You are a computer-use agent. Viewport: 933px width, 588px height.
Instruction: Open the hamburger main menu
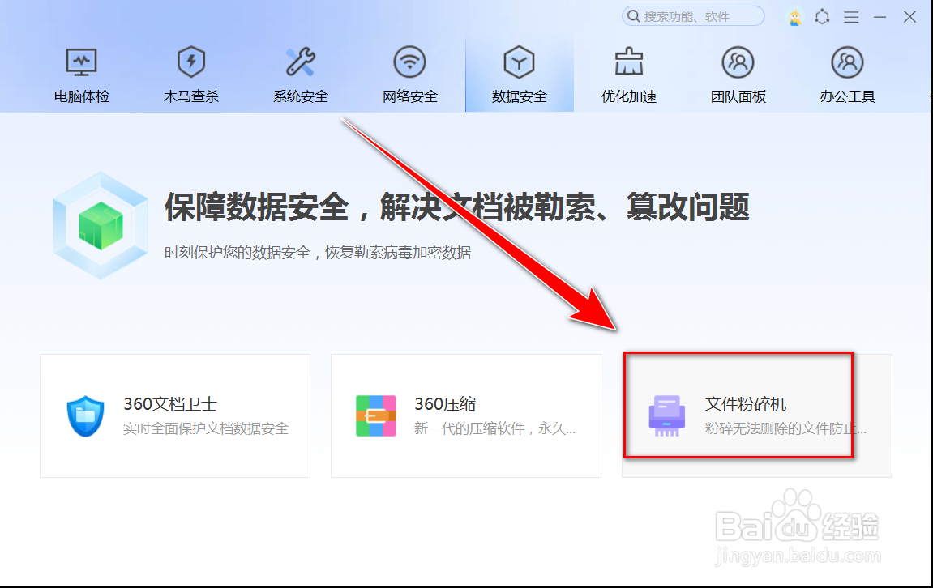tap(851, 17)
